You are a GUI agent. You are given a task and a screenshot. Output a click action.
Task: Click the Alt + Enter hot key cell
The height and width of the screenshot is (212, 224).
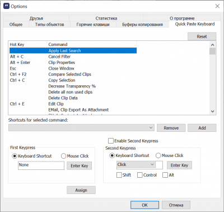(x=20, y=62)
